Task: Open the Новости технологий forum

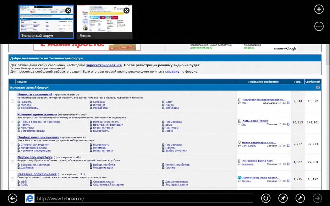Action: point(35,95)
